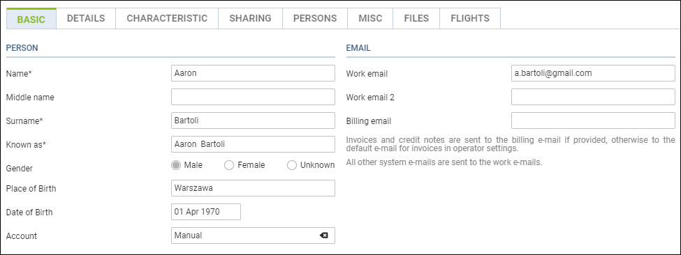
Task: Click the Name* label
Action: pos(19,74)
